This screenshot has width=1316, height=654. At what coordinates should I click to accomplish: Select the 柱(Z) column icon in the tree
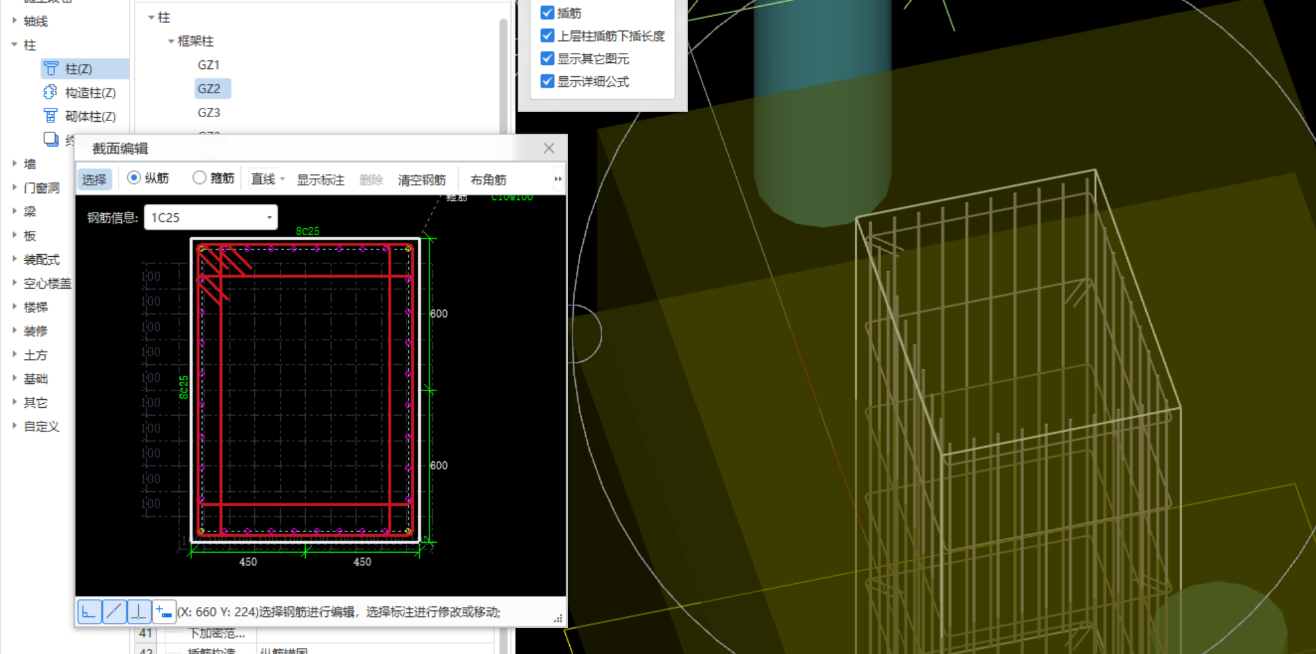[x=51, y=68]
